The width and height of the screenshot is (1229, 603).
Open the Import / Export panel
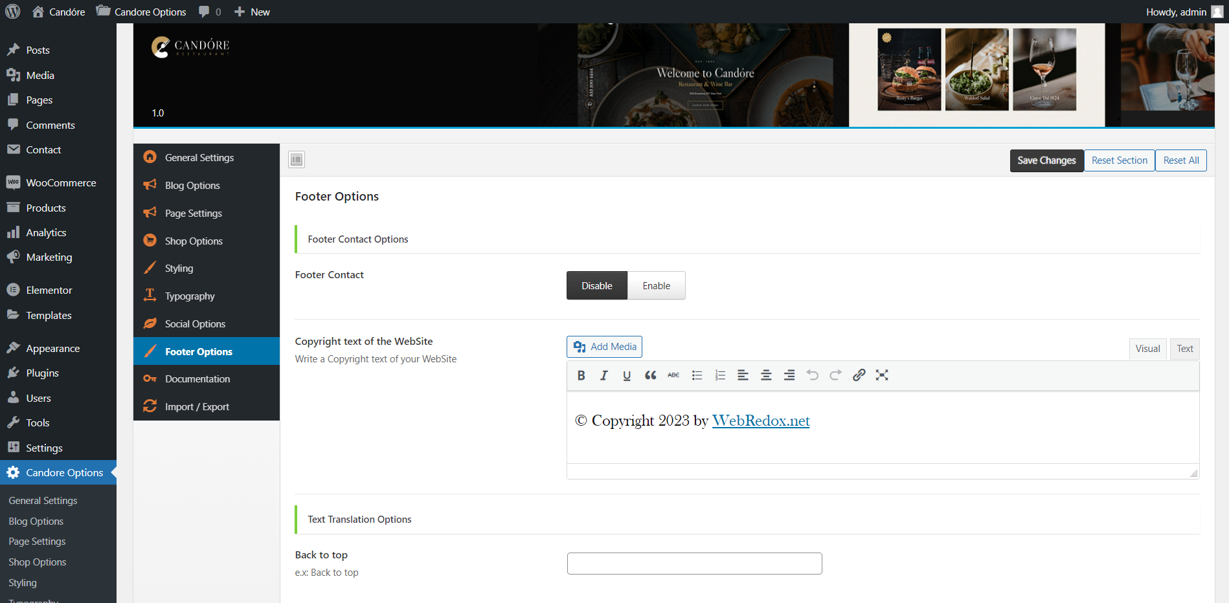197,406
